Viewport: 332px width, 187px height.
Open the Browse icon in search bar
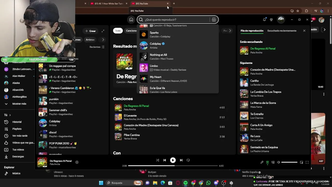(214, 19)
